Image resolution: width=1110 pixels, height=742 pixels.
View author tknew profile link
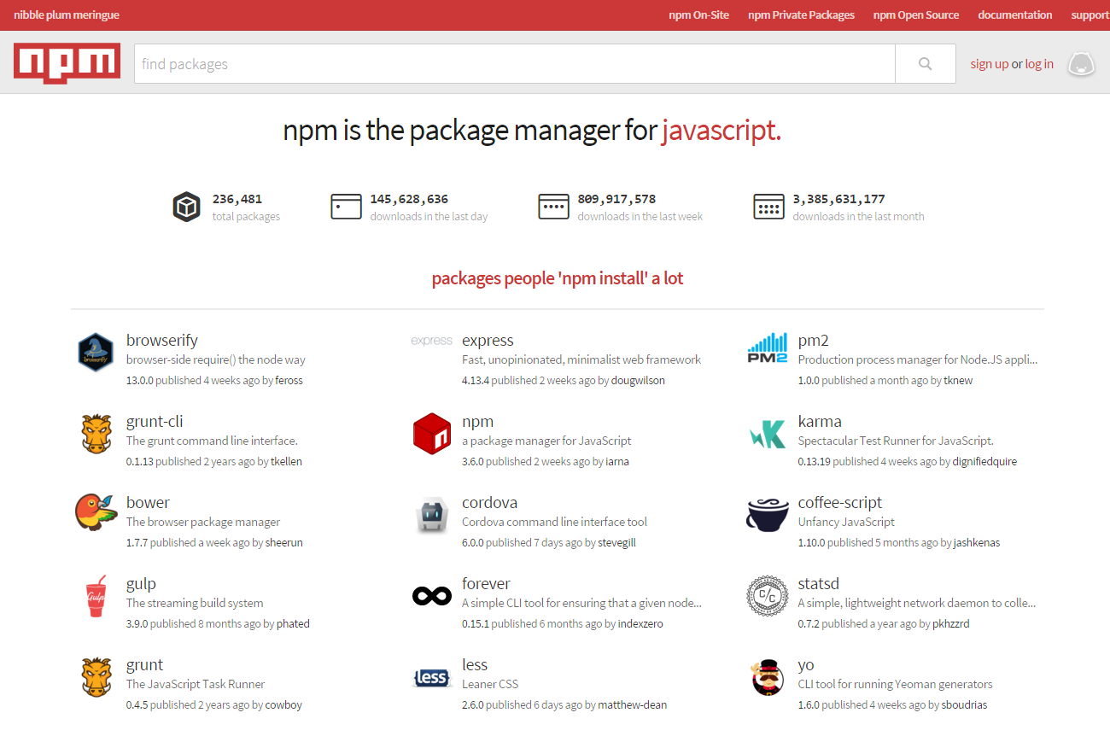pos(958,381)
